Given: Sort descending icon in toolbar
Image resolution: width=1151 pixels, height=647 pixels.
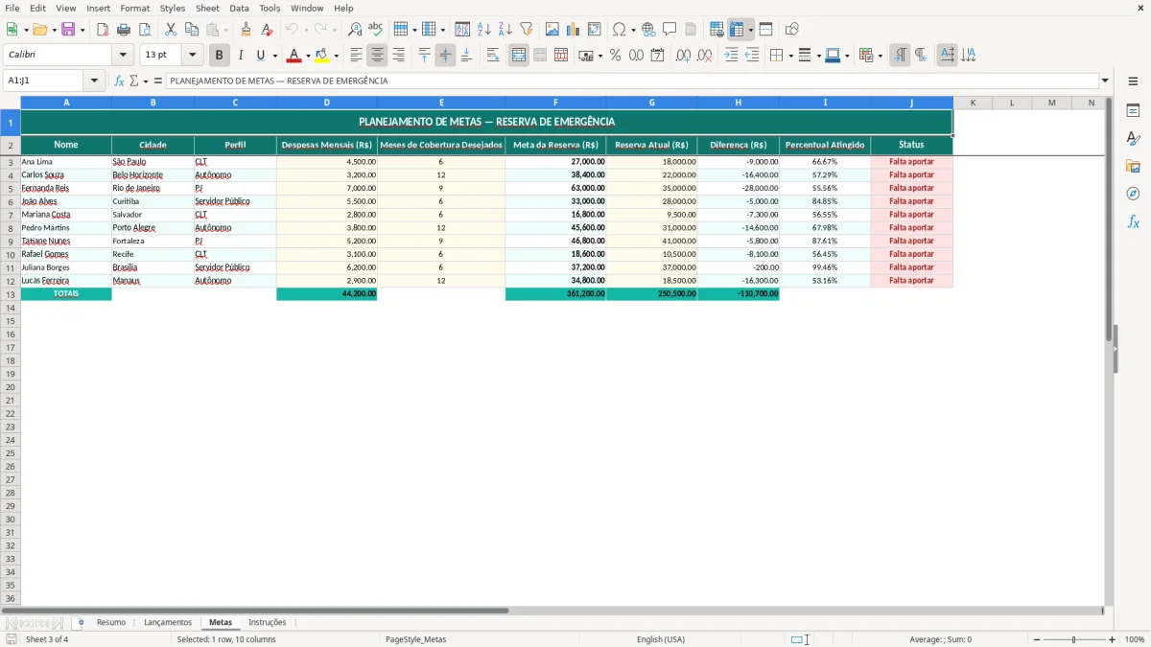Looking at the screenshot, I should click(505, 30).
